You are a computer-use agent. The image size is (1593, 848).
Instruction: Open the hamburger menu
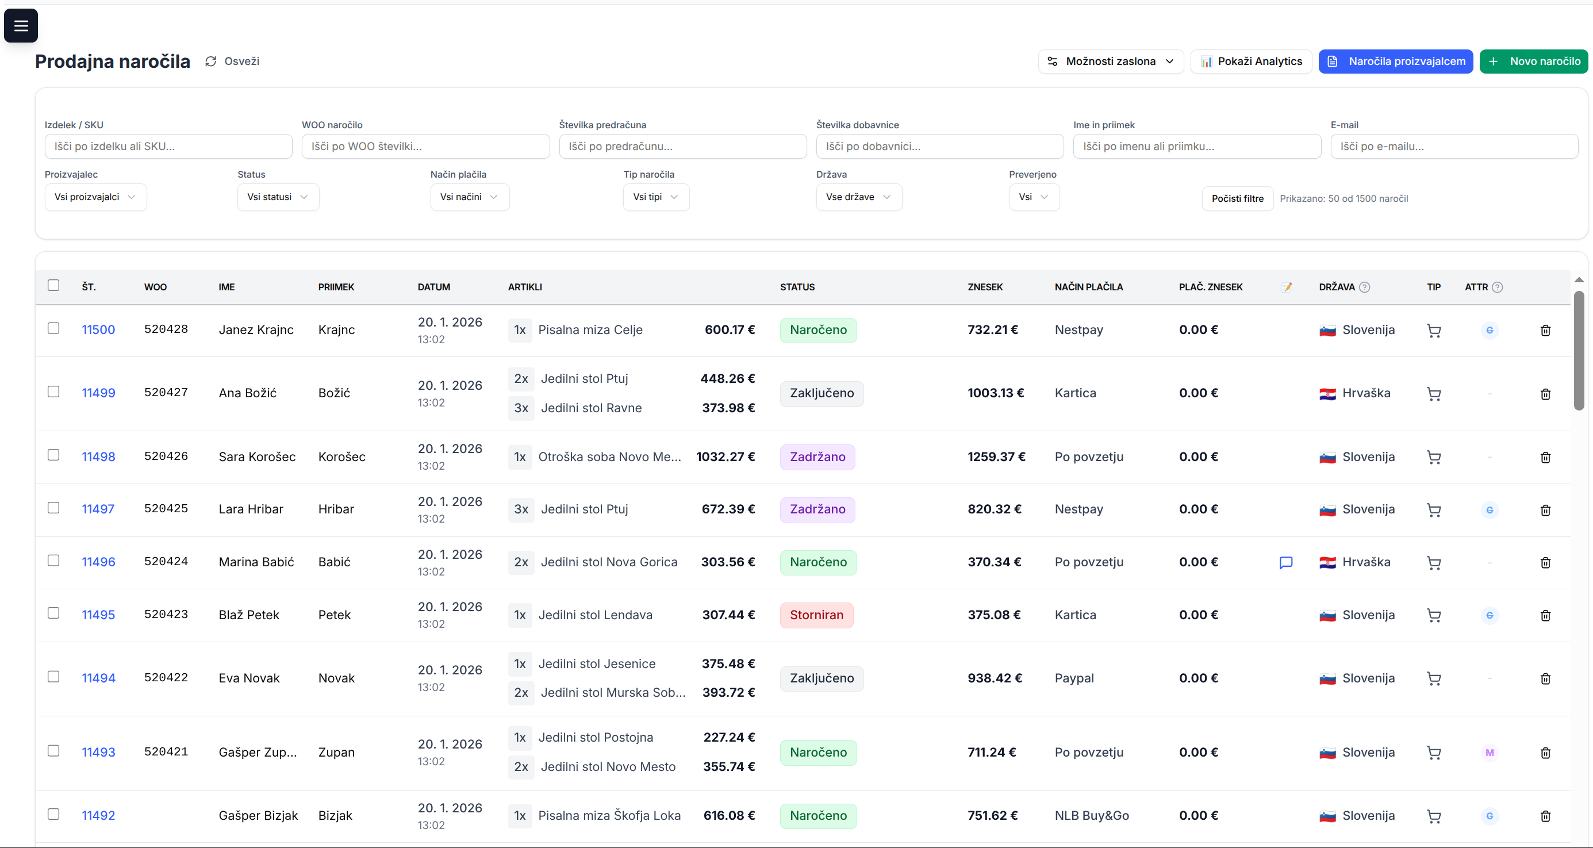(x=21, y=25)
